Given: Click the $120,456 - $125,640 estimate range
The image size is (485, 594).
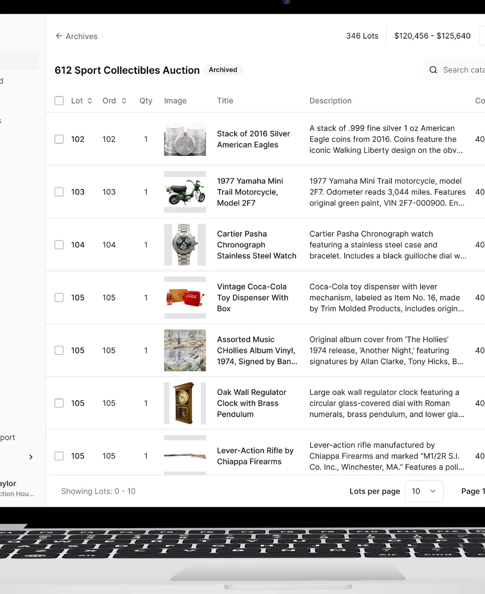Looking at the screenshot, I should point(432,36).
